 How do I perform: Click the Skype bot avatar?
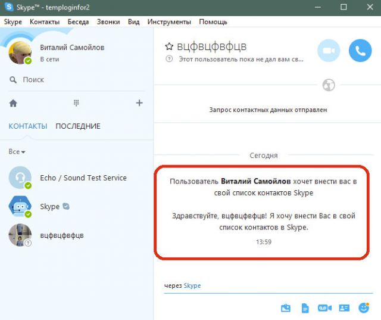pyautogui.click(x=20, y=206)
